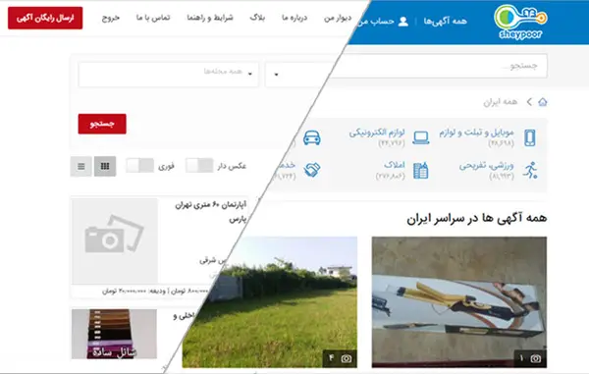Screen dimensions: 589x374
Task: Click the running figure sports icon
Action: (530, 170)
